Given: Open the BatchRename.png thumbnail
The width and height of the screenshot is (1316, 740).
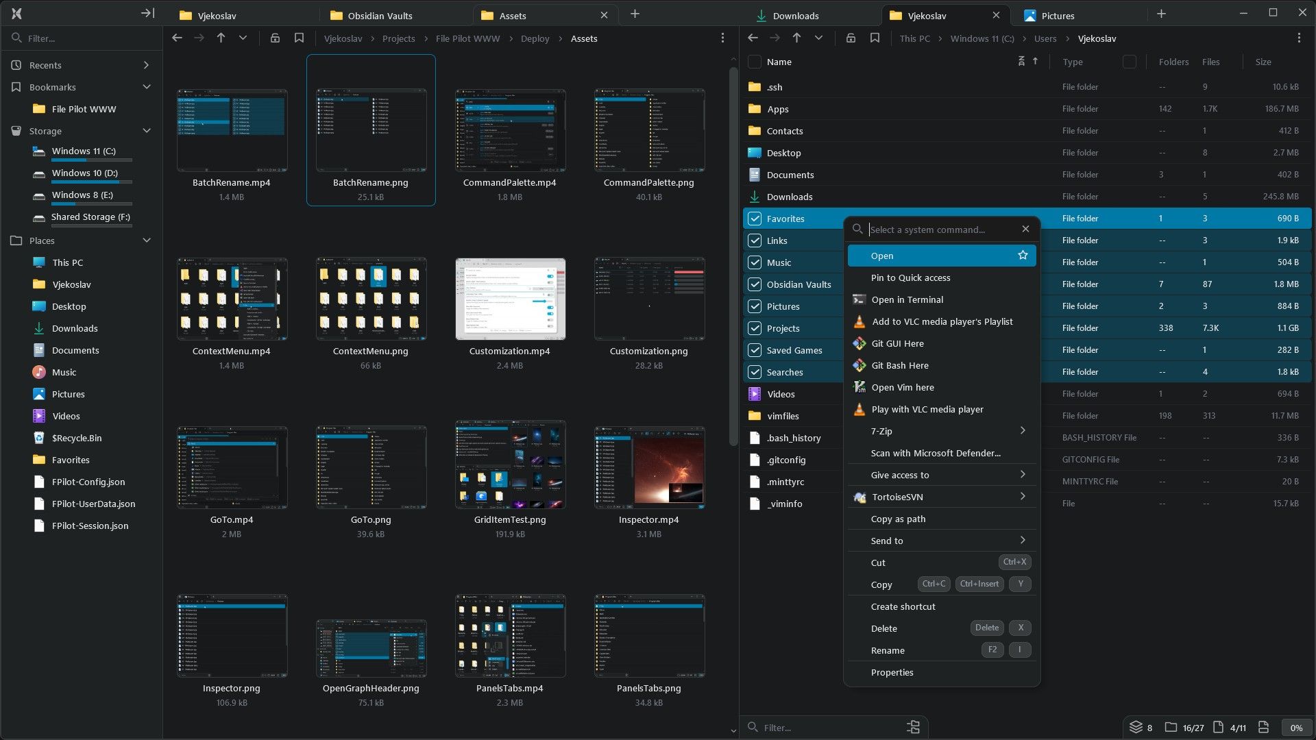Looking at the screenshot, I should click(371, 130).
